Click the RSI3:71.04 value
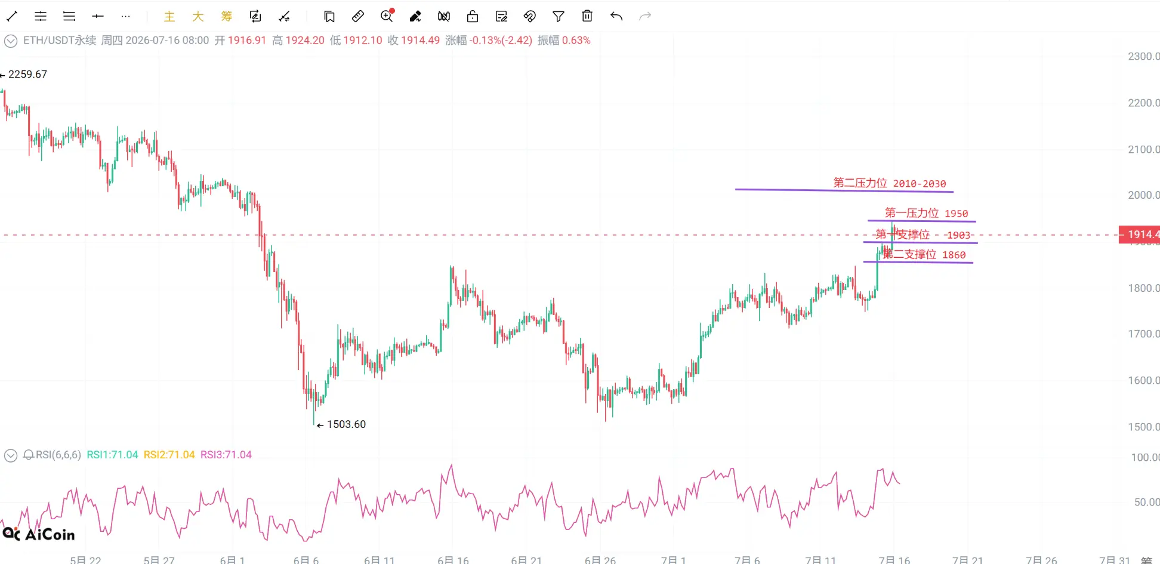Viewport: 1160px width, 564px height. [226, 455]
